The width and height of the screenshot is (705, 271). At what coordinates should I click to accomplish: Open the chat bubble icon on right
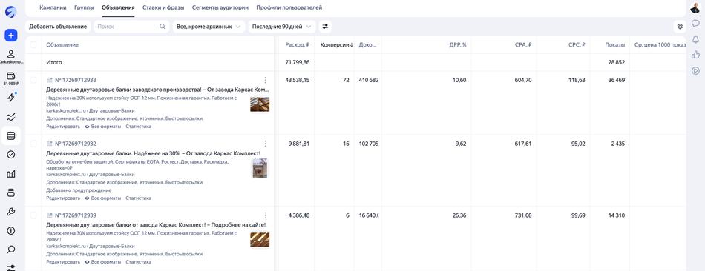point(695,24)
